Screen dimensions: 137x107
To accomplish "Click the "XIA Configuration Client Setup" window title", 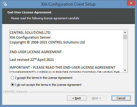I will click(x=68, y=4).
